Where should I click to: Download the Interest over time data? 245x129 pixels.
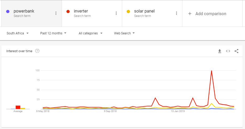[x=220, y=51]
